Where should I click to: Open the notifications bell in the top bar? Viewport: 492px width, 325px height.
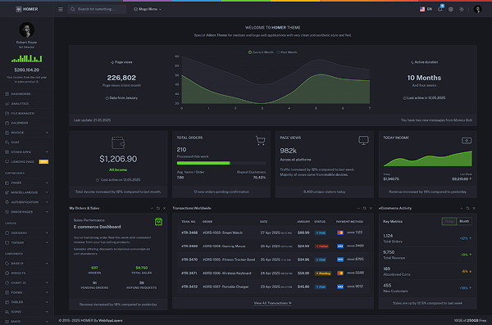(440, 9)
